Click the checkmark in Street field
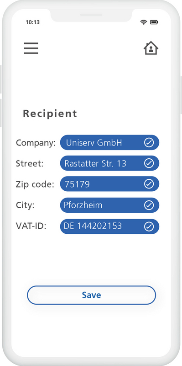This screenshot has height=366, width=182. [149, 163]
